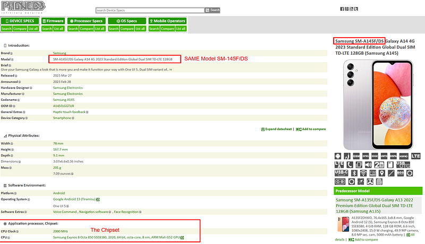This screenshot has width=425, height=244.
Task: Click the arrow icon after the CPU link
Action: [182, 238]
